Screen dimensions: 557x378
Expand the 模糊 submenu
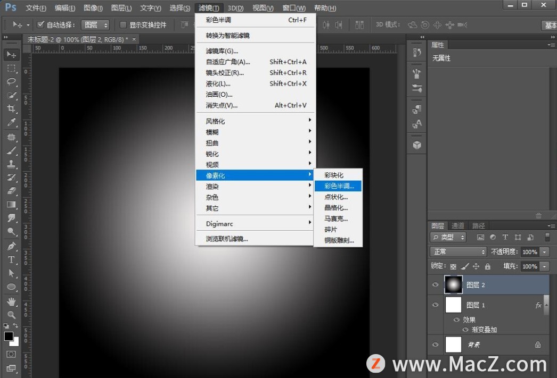tap(255, 132)
